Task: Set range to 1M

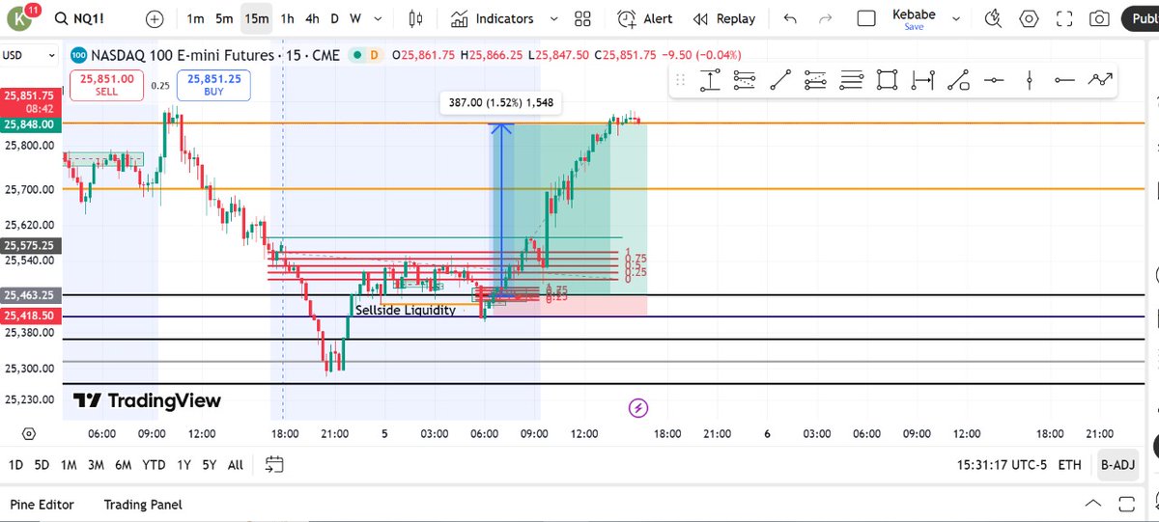Action: [x=69, y=465]
